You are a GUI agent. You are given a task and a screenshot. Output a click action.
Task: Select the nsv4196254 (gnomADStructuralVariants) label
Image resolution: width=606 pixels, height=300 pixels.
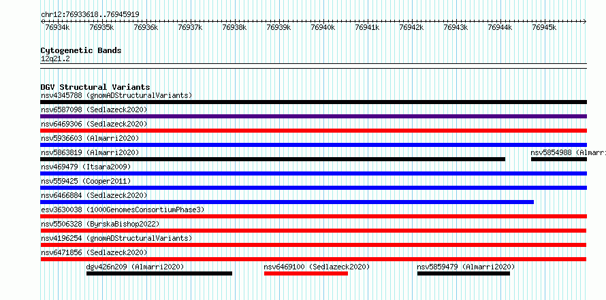coord(116,238)
